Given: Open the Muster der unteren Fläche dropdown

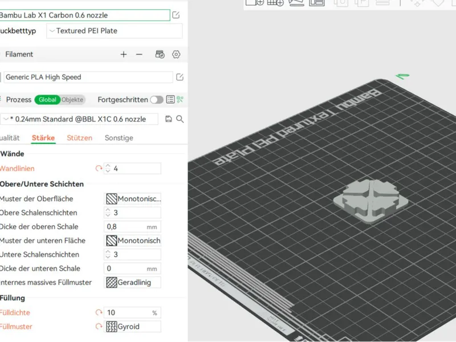Looking at the screenshot, I should pyautogui.click(x=133, y=241).
